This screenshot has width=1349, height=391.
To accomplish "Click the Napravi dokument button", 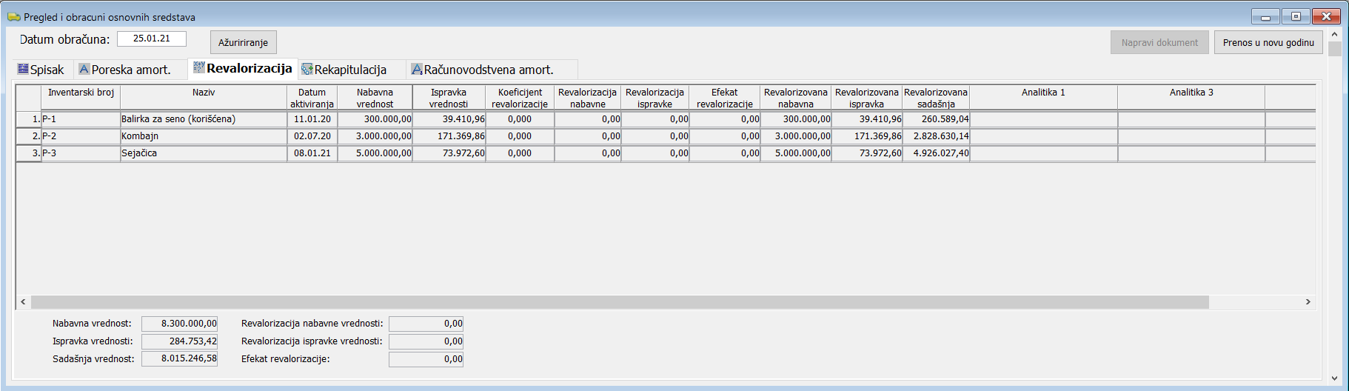I will coord(1159,42).
